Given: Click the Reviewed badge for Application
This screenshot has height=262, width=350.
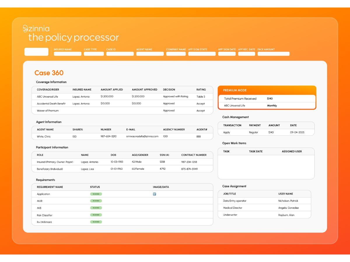Looking at the screenshot, I should click(x=96, y=194).
